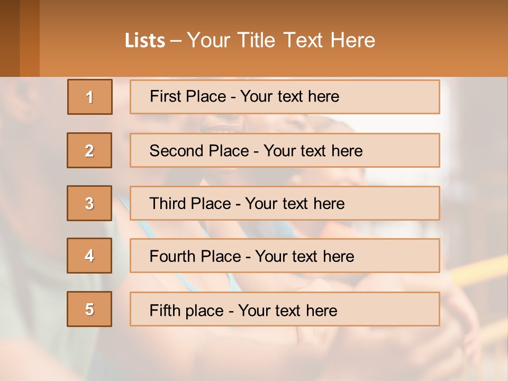
Task: Click the number 3 box
Action: click(x=89, y=203)
